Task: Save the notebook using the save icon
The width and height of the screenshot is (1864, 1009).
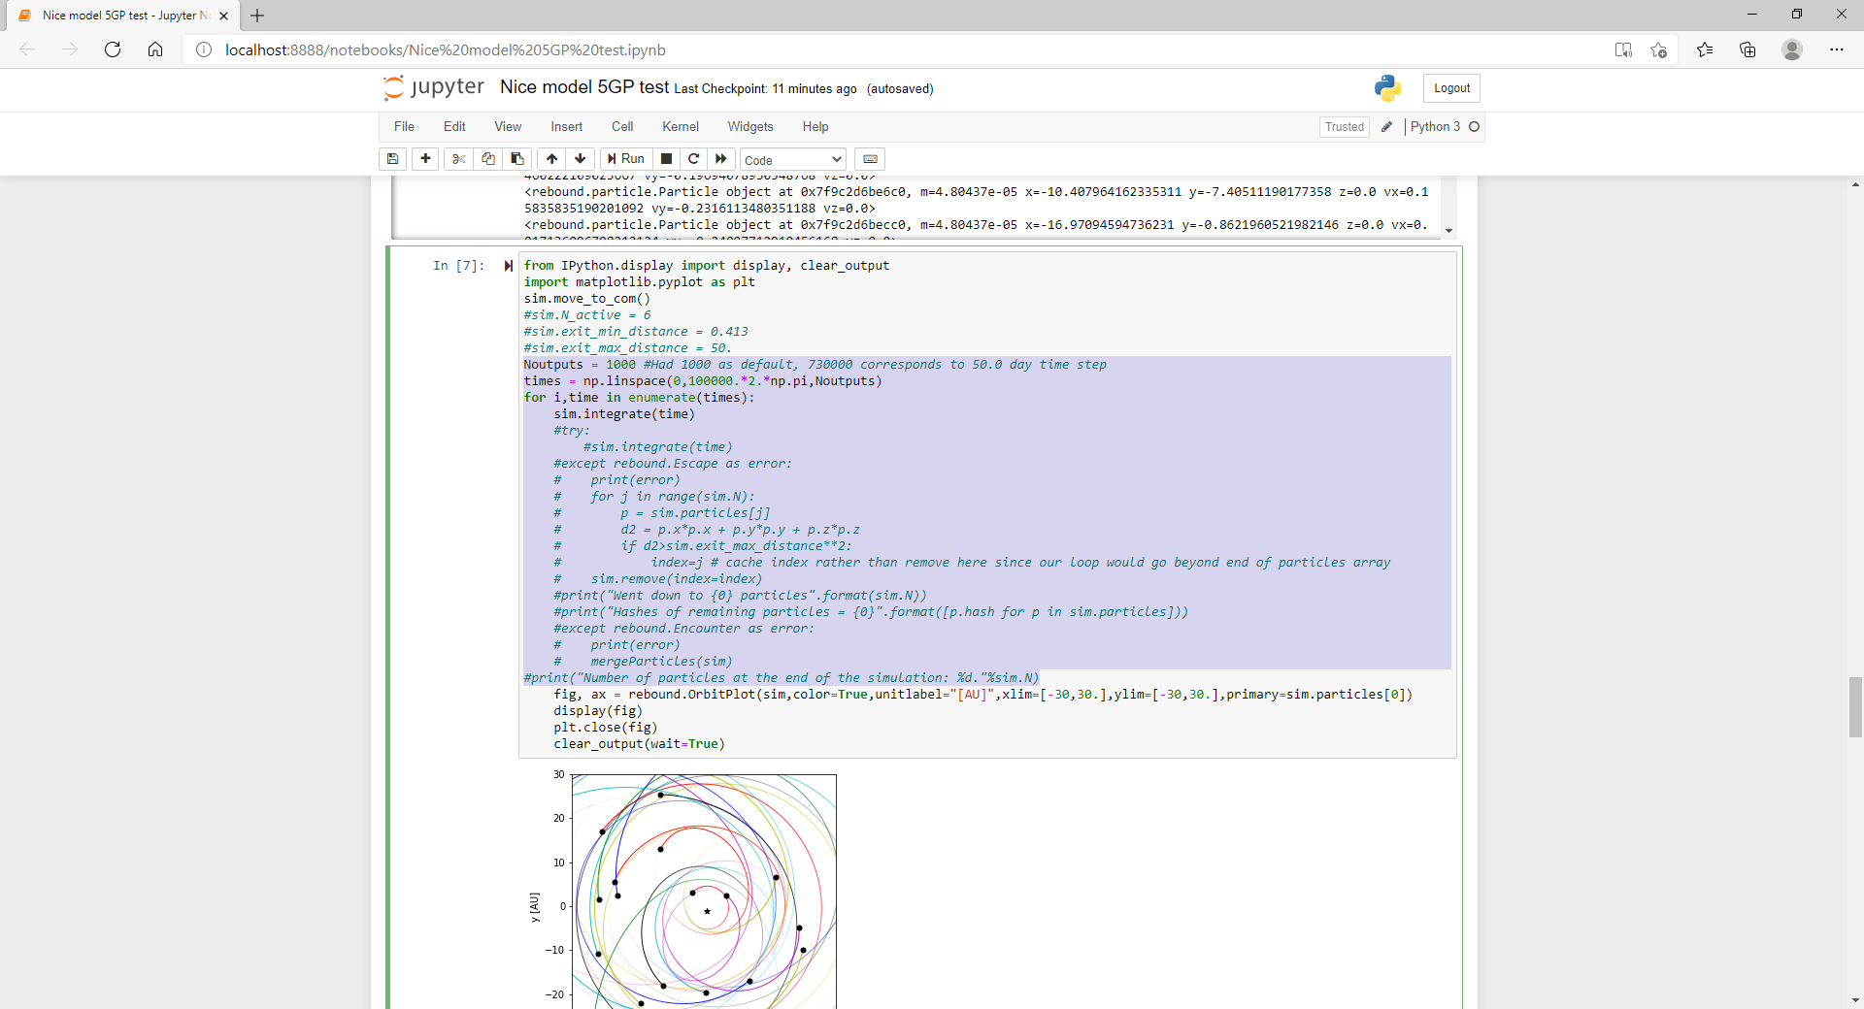Action: 392,159
